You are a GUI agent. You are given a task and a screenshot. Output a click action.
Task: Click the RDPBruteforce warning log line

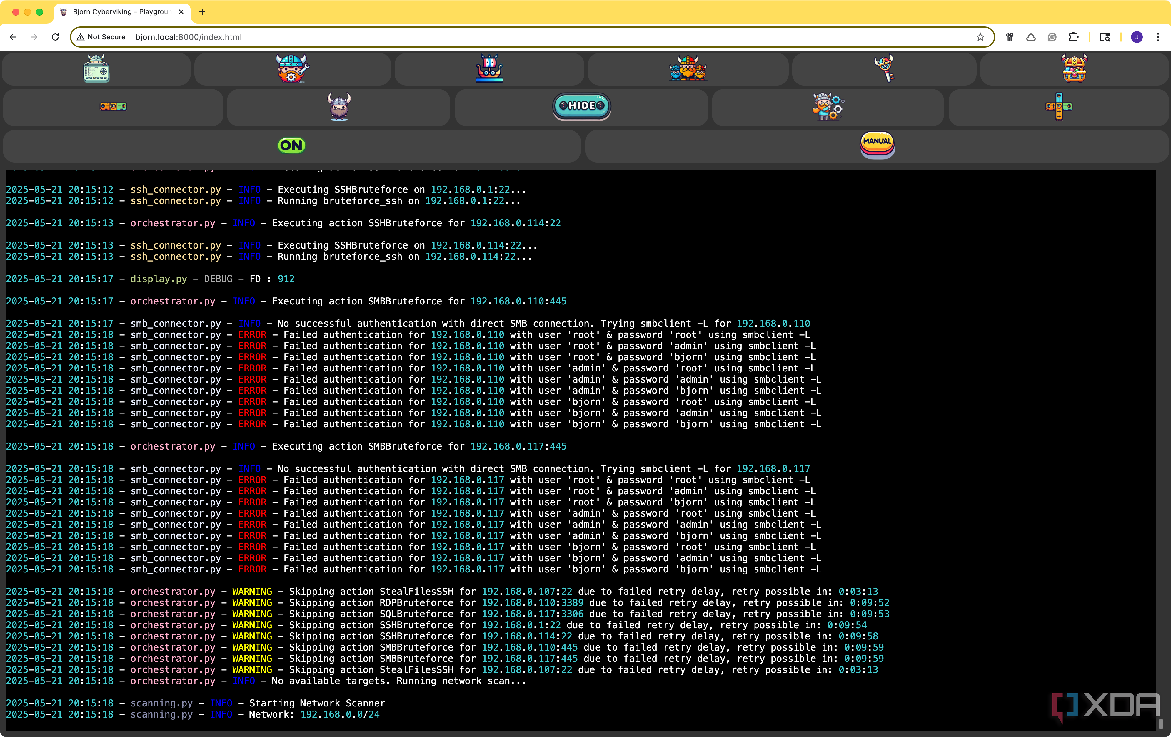click(447, 602)
